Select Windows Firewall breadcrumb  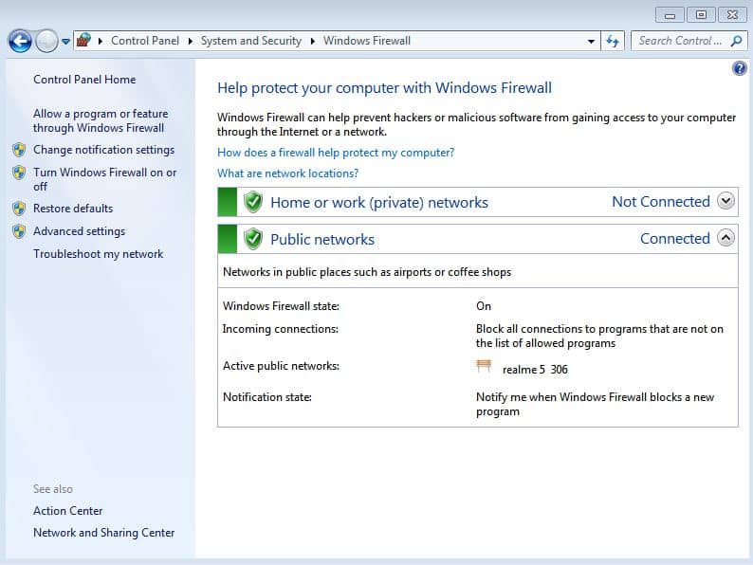click(x=367, y=41)
